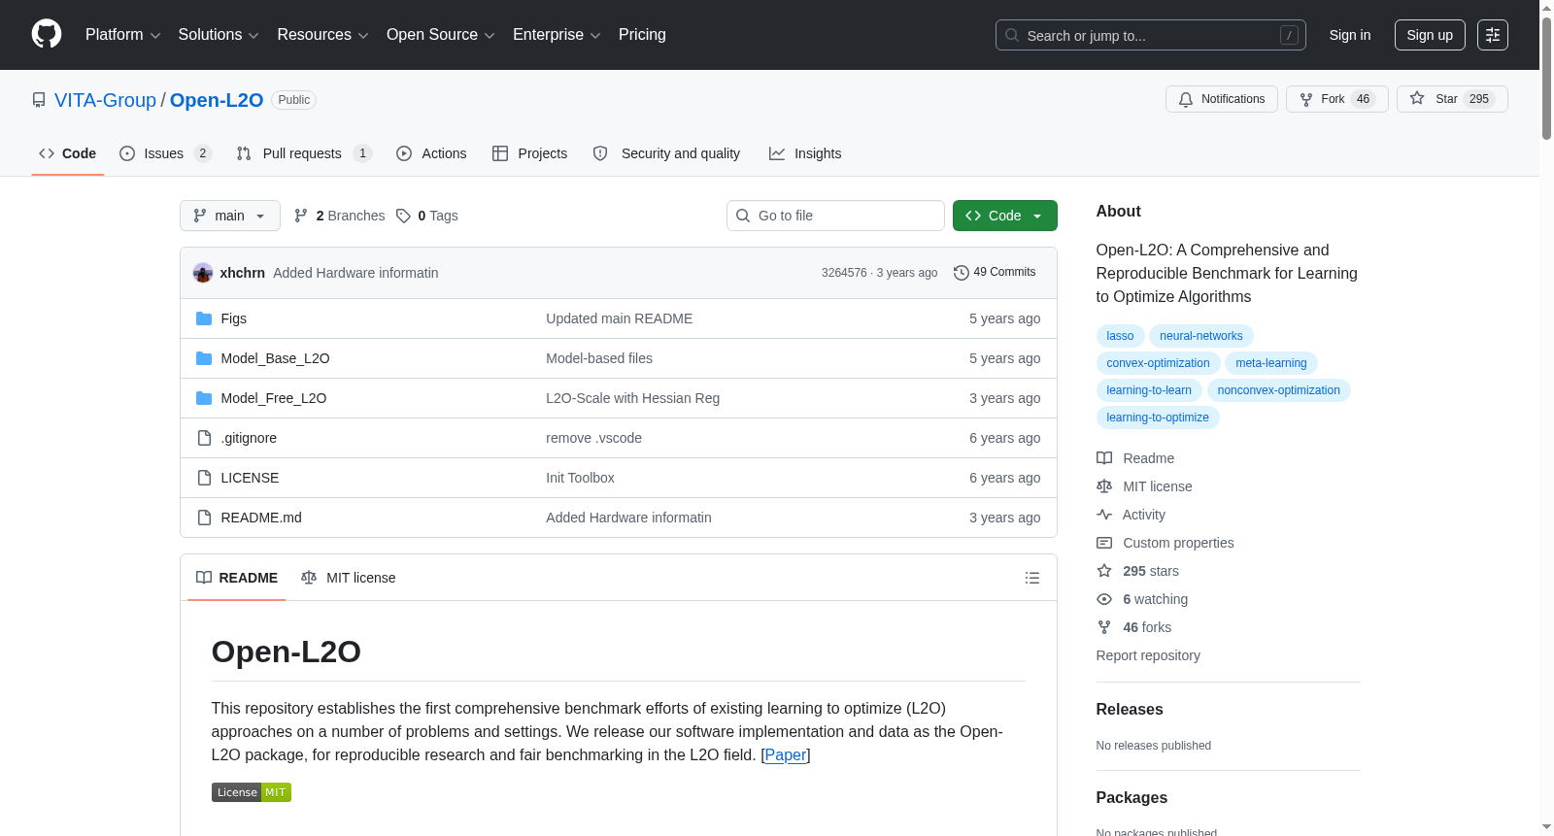The height and width of the screenshot is (836, 1554).
Task: Open the Projects tab
Action: (x=529, y=153)
